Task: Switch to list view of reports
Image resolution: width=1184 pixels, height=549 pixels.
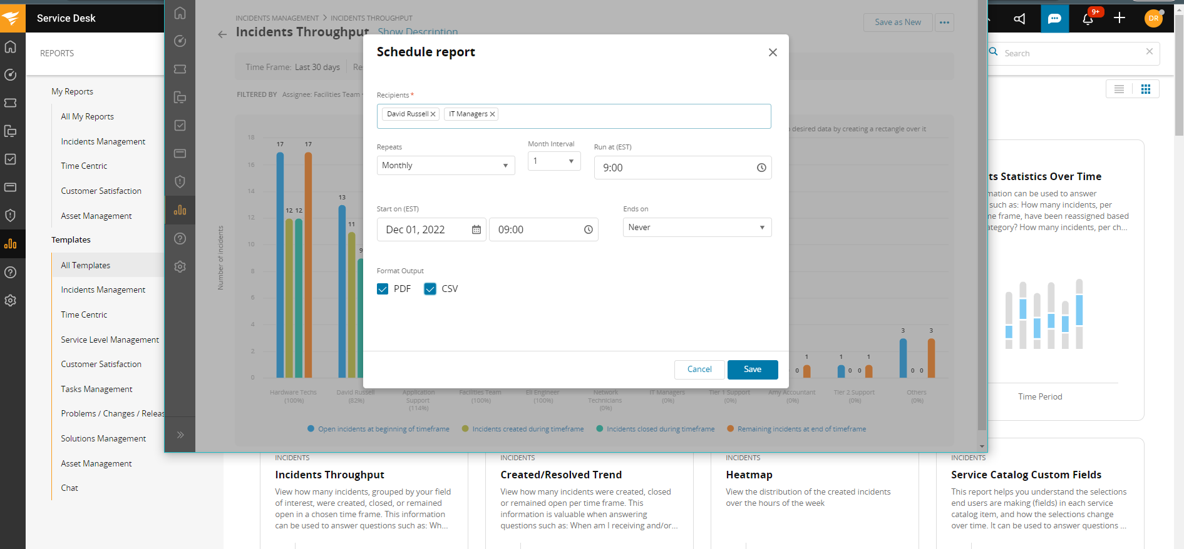Action: [1119, 89]
